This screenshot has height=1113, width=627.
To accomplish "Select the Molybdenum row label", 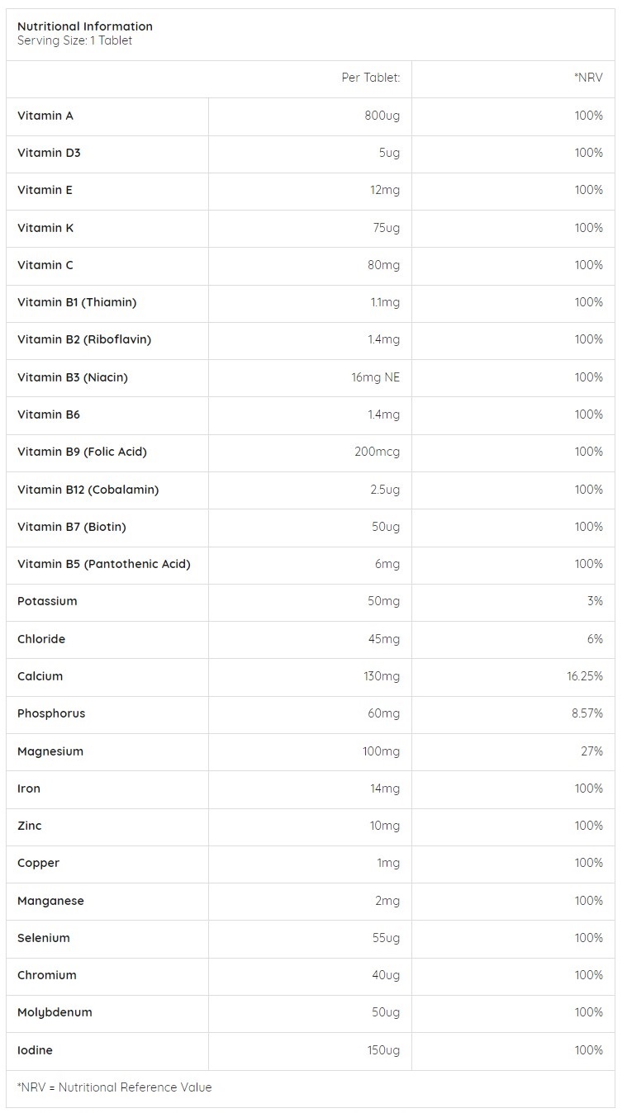I will tap(55, 1012).
